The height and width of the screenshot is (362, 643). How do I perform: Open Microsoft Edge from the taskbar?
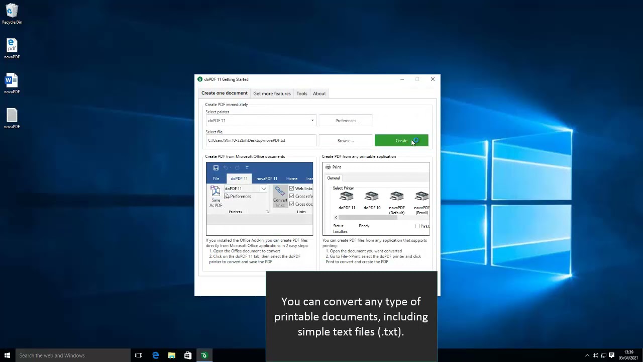155,355
